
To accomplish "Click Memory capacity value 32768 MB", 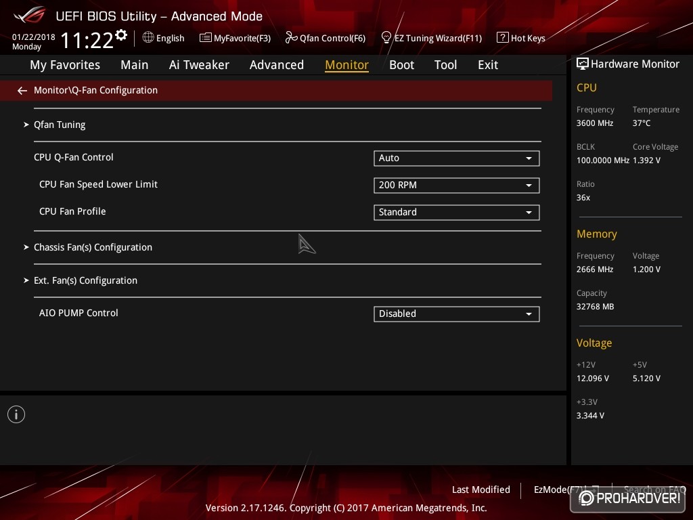I will 596,307.
